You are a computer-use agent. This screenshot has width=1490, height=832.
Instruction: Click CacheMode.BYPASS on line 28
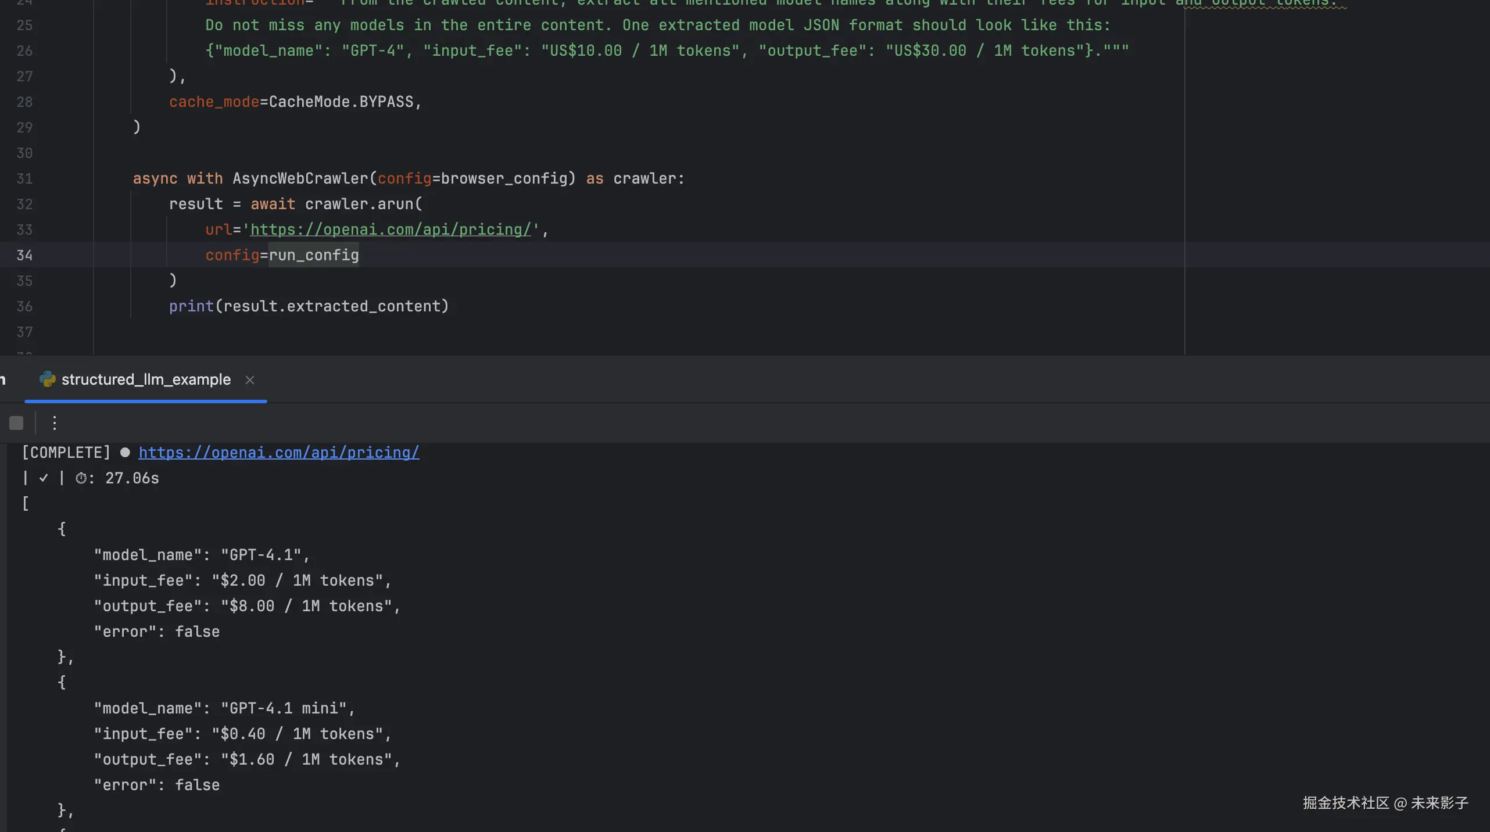[x=341, y=102]
